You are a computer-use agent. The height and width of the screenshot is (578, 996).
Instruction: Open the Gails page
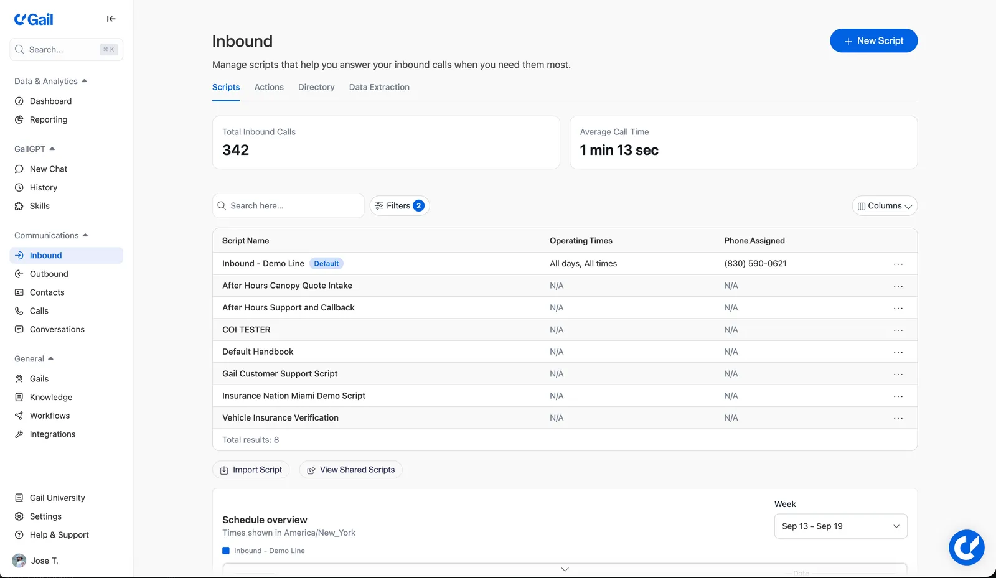(x=39, y=379)
